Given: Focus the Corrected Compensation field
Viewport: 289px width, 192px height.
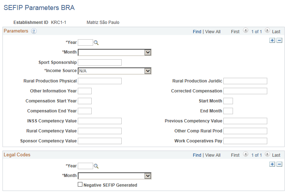Looking at the screenshot, I should 245,91.
